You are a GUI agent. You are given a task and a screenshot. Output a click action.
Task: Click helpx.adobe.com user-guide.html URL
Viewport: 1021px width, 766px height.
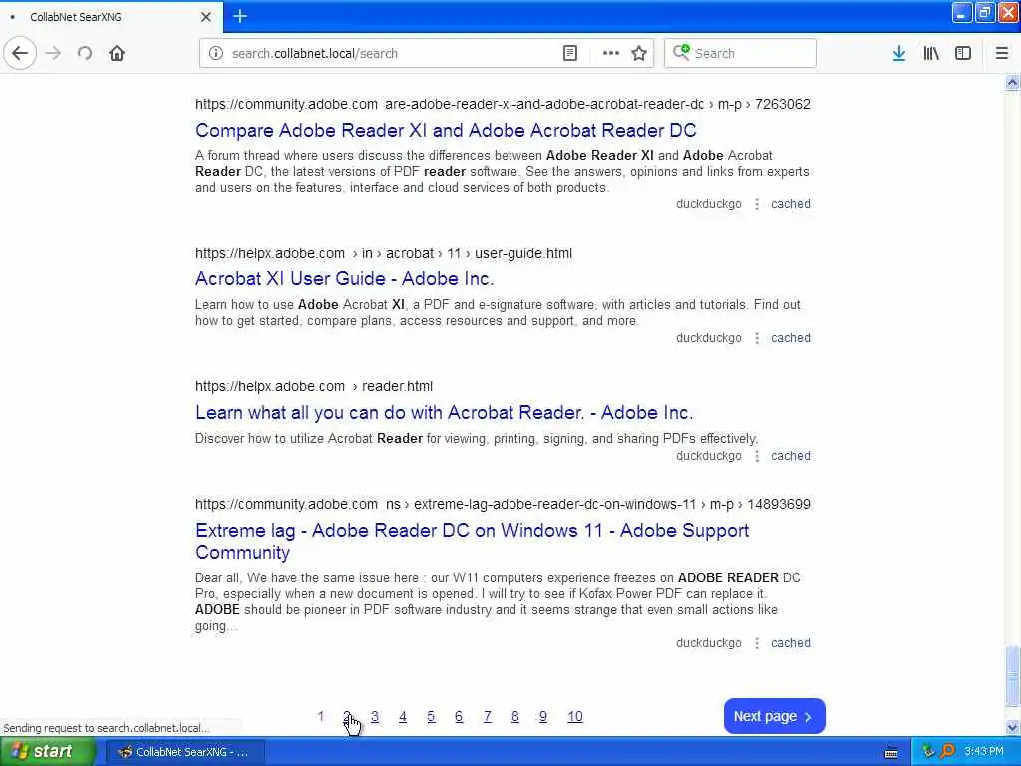click(384, 253)
